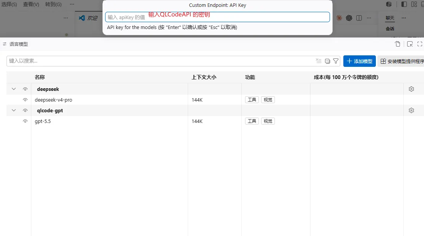Click the 语言模型 panel title
Screen dimensions: 424x236
click(19, 44)
